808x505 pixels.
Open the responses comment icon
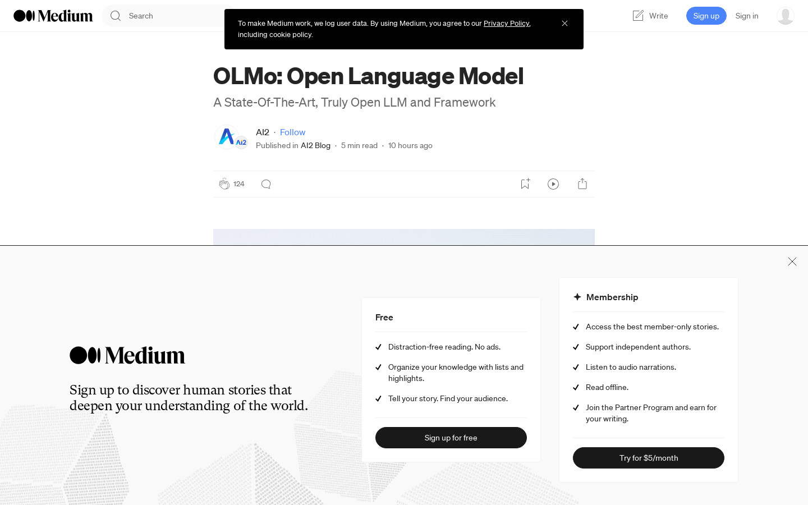coord(266,184)
